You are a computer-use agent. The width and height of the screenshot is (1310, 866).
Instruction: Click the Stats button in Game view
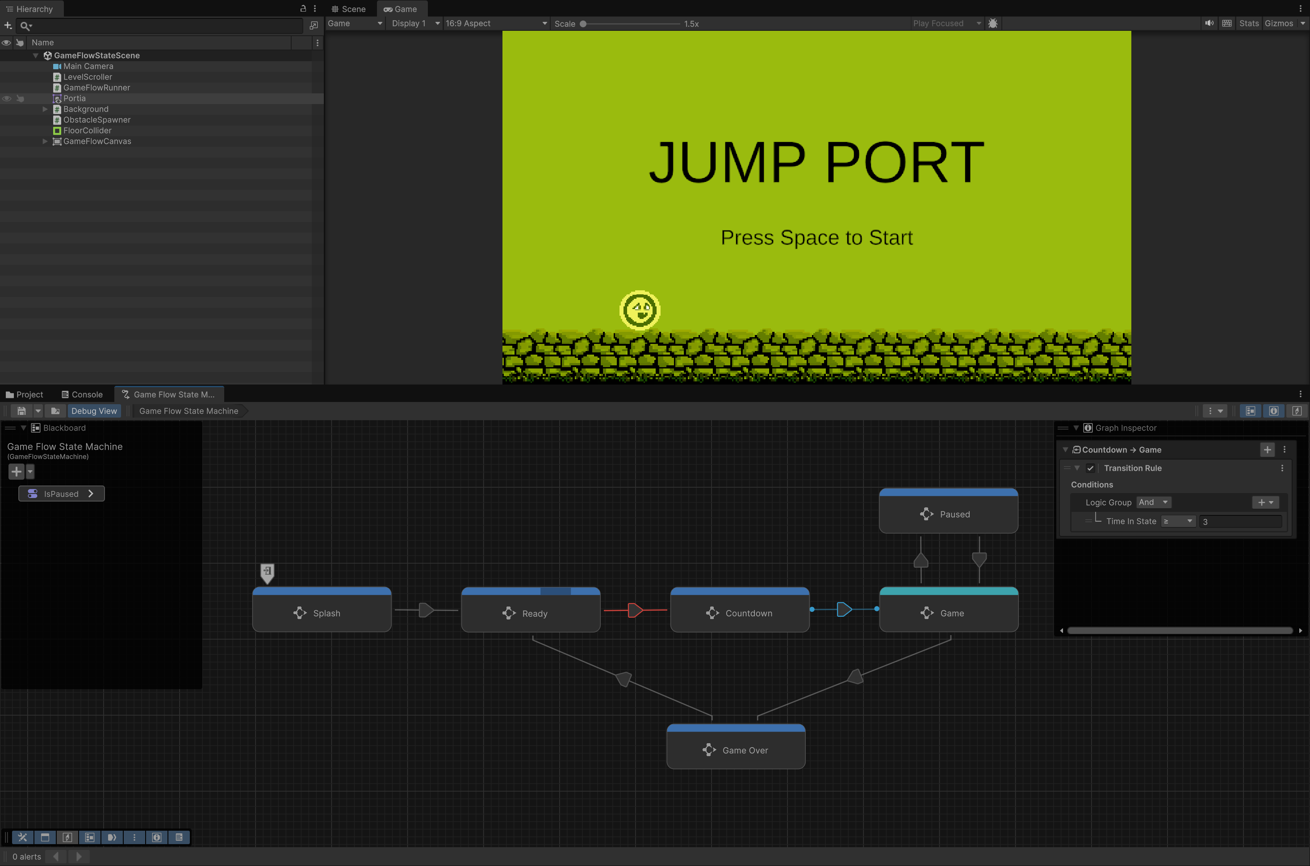[1249, 23]
